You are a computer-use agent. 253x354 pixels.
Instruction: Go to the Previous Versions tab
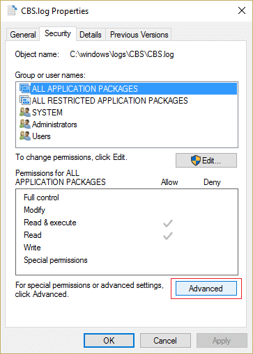tap(139, 35)
